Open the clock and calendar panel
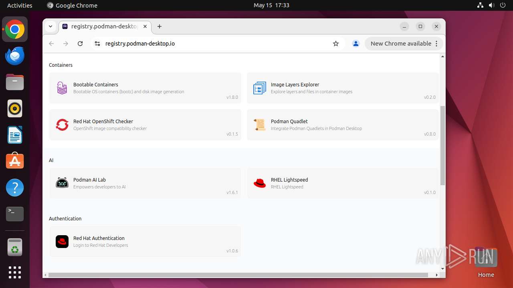Image resolution: width=513 pixels, height=288 pixels. pyautogui.click(x=271, y=5)
